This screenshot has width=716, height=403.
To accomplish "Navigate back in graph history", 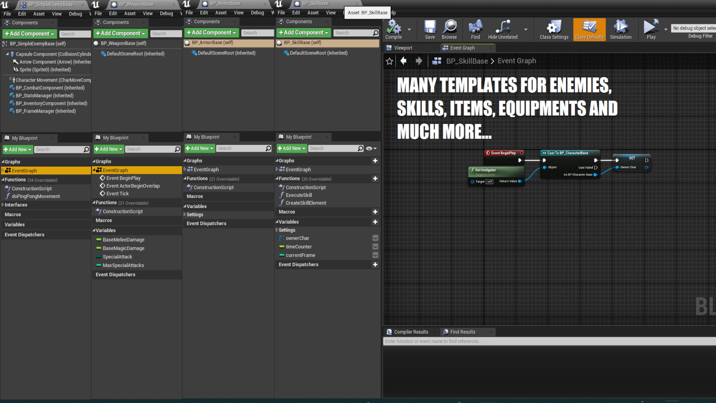I will [403, 61].
